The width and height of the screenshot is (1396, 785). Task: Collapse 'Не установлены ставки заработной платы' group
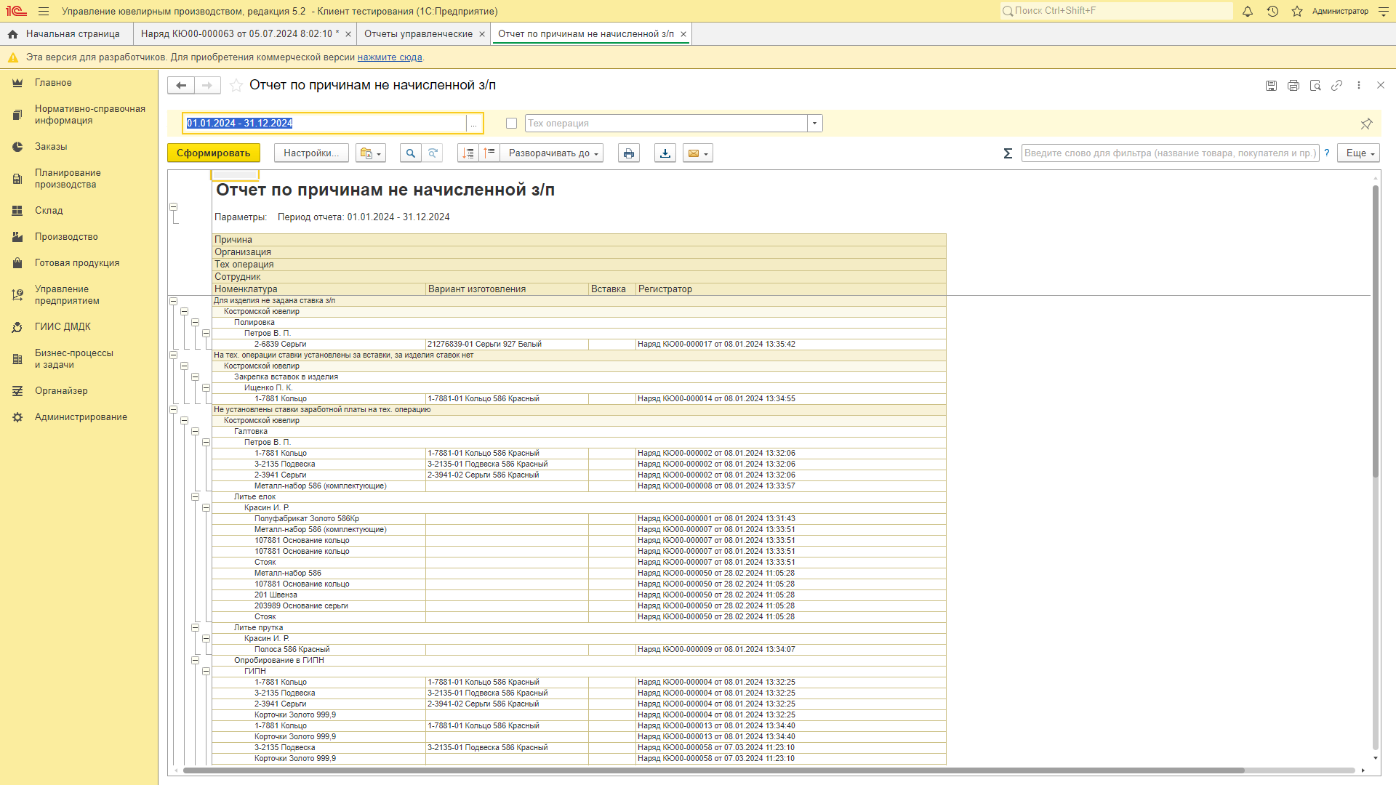174,410
